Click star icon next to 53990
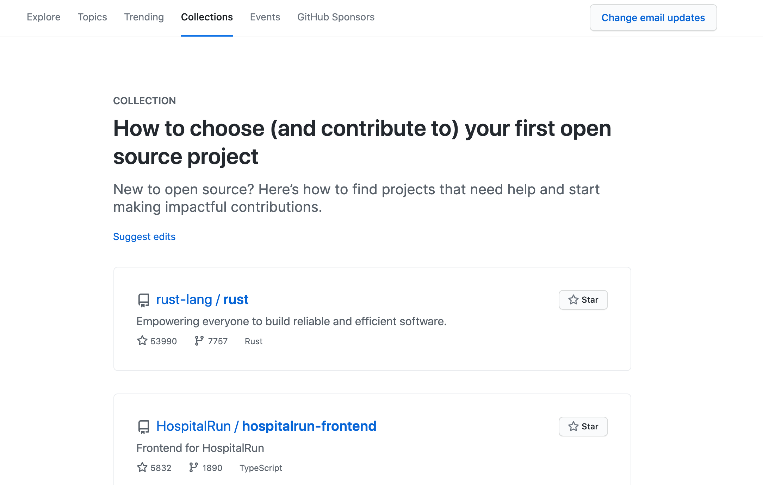Screen dimensions: 763x485 [x=142, y=341]
